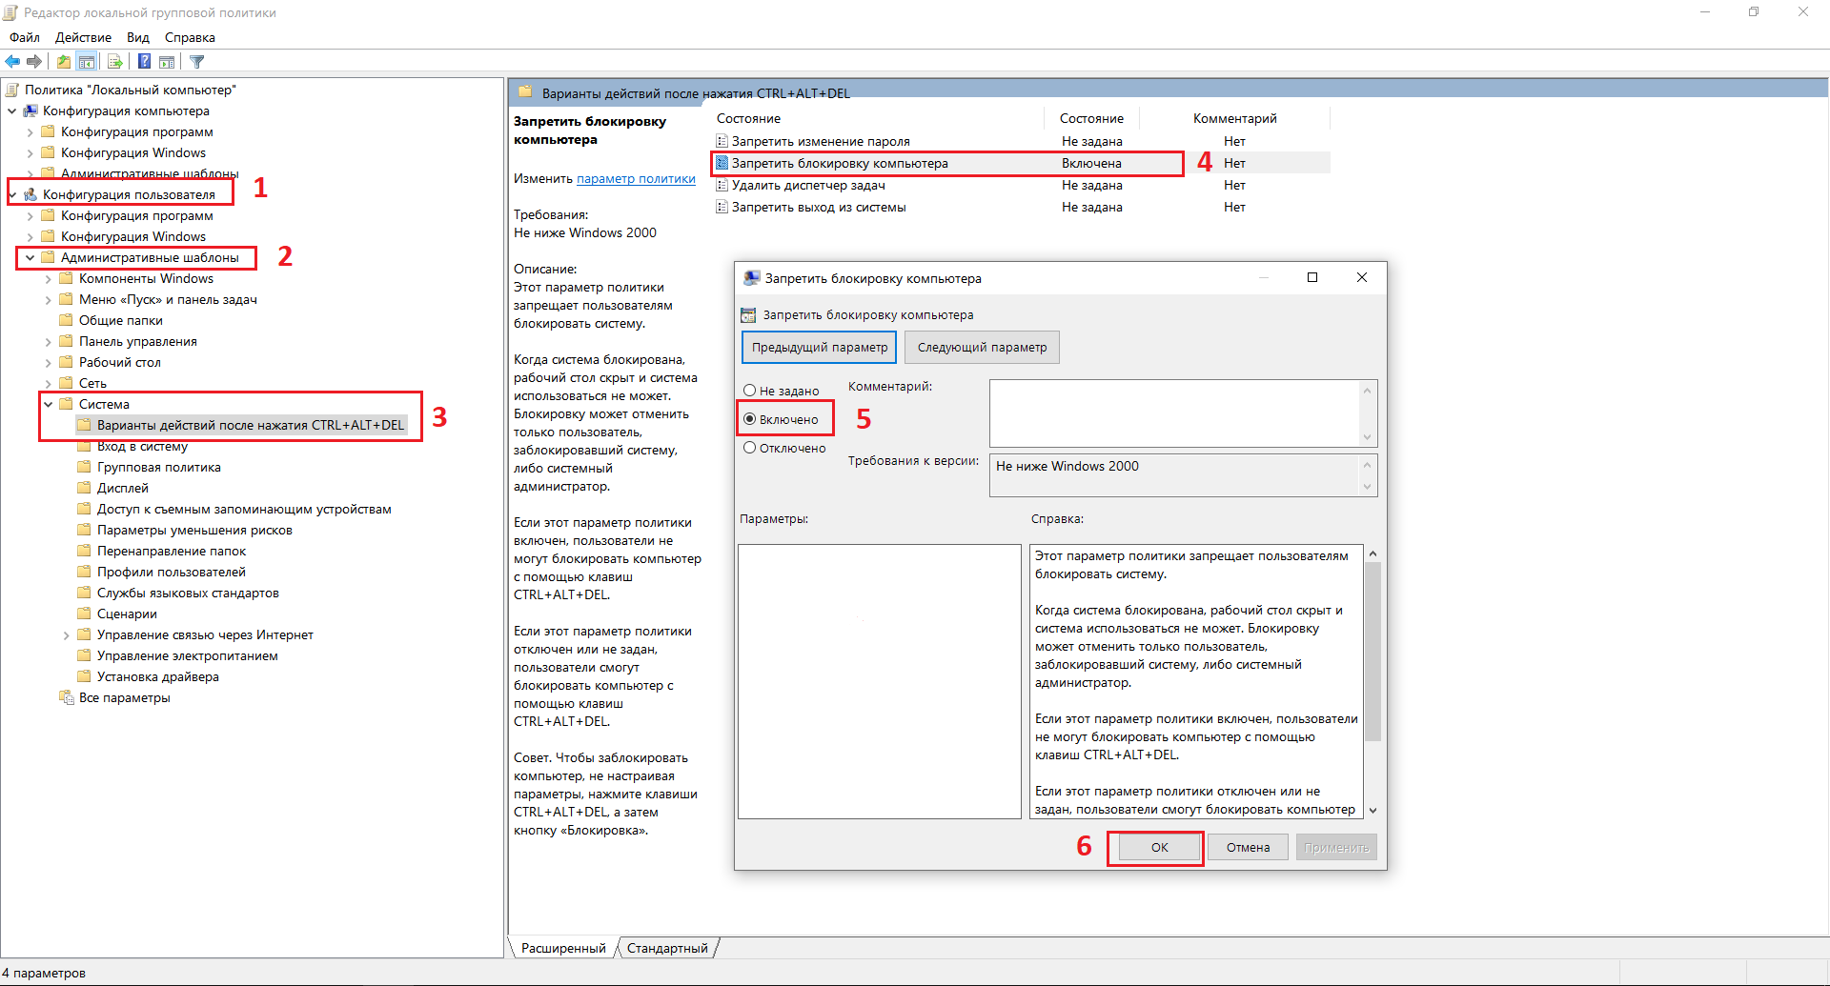Click the policy icon of Запретить выход из системы

[722, 207]
